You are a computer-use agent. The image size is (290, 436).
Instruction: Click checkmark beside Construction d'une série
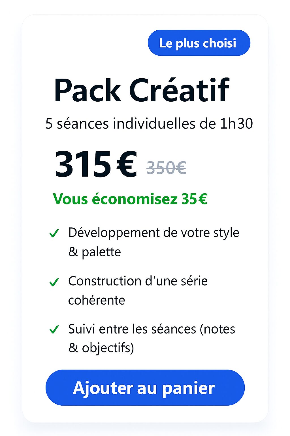[x=54, y=282]
